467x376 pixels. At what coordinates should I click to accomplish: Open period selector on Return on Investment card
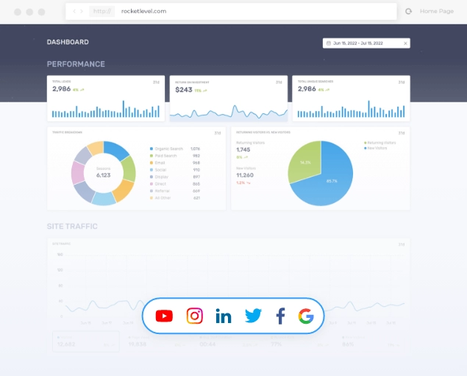pyautogui.click(x=279, y=82)
